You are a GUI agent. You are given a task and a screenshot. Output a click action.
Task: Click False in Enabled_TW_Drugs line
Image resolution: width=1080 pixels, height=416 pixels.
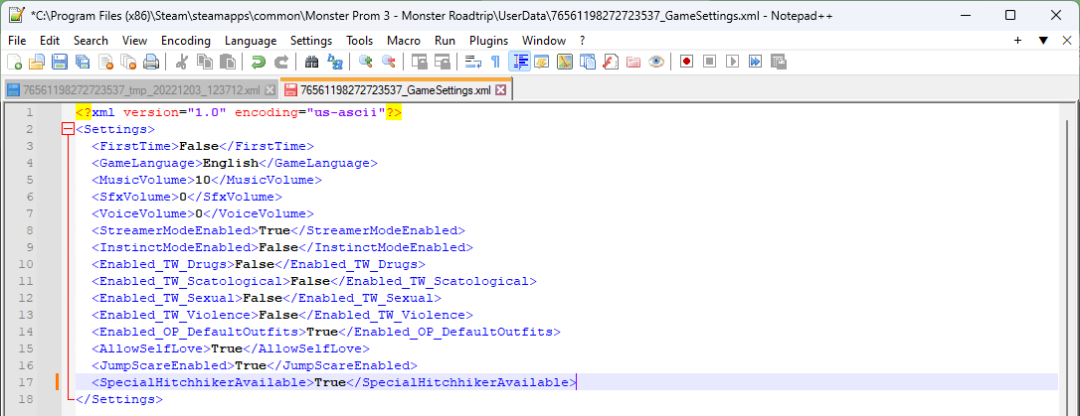click(x=255, y=264)
